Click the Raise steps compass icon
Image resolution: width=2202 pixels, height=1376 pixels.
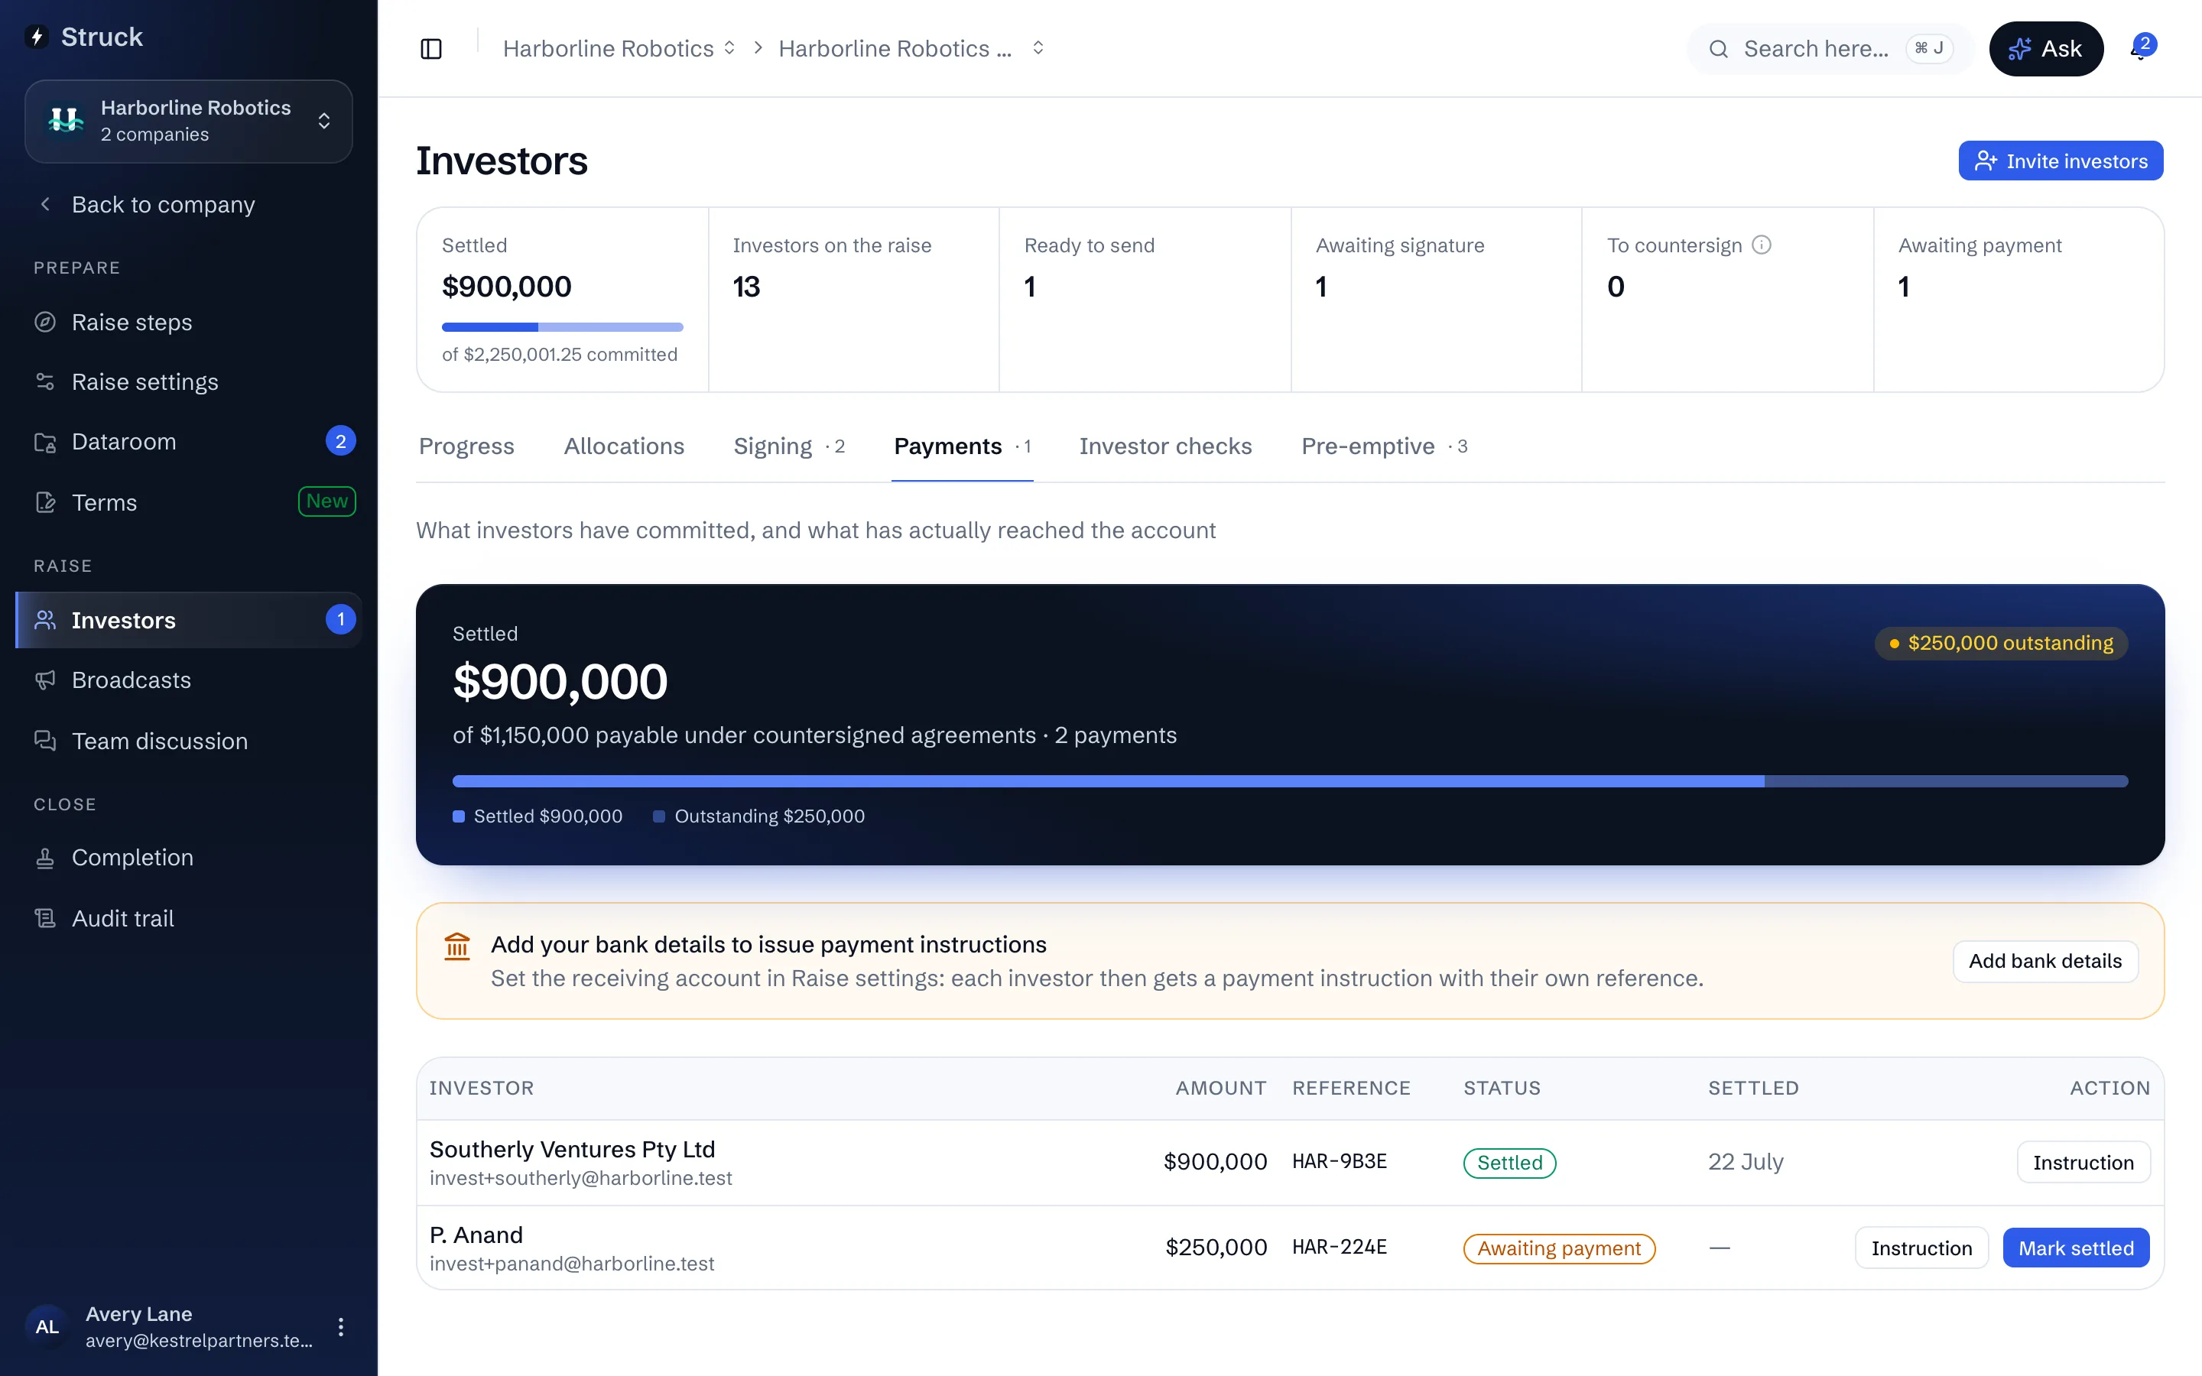pyautogui.click(x=44, y=322)
